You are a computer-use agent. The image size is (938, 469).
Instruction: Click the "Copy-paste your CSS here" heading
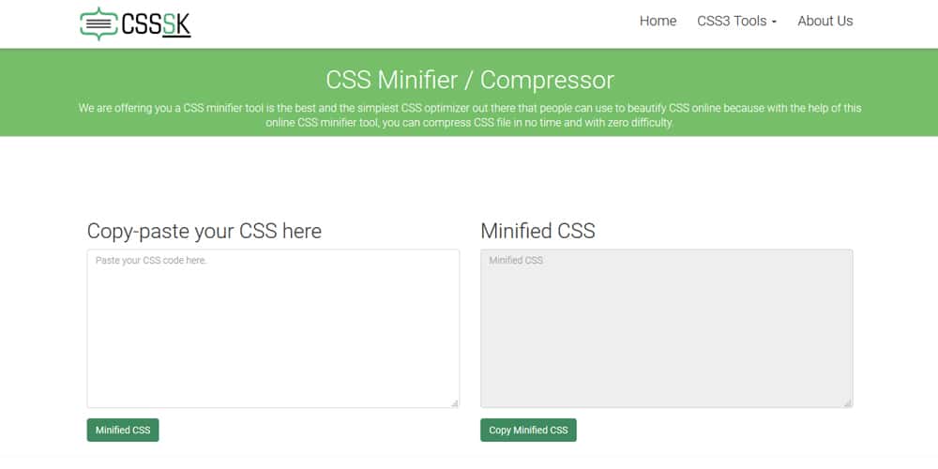tap(204, 231)
